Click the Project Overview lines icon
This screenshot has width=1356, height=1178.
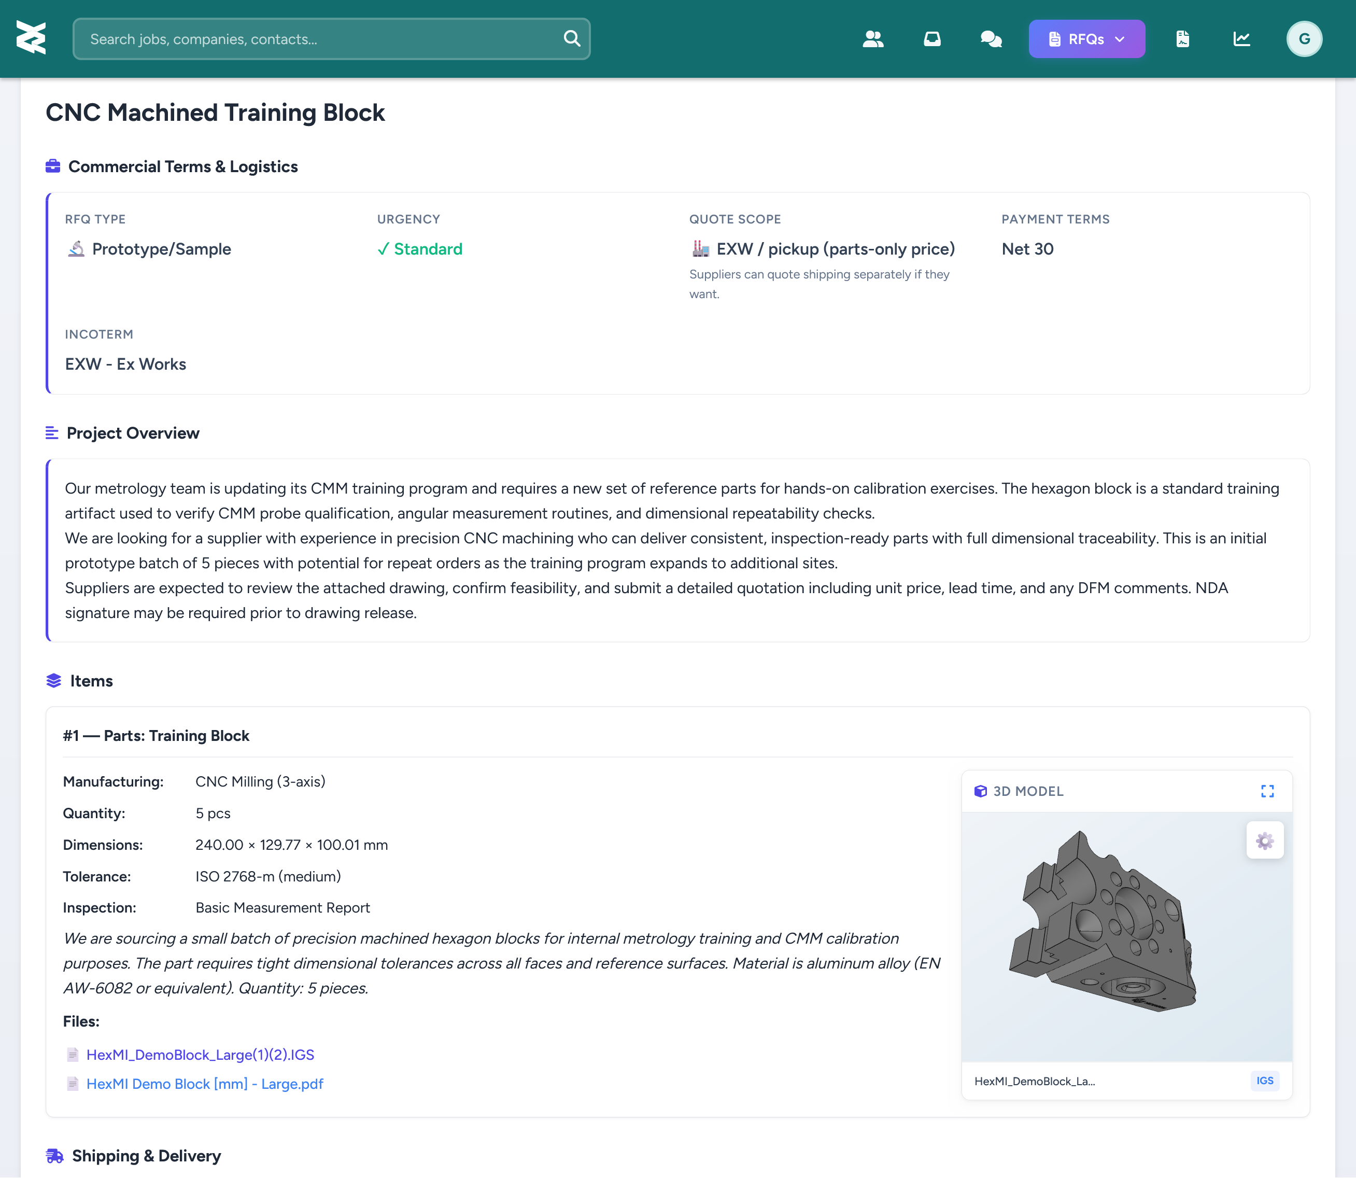(x=52, y=432)
